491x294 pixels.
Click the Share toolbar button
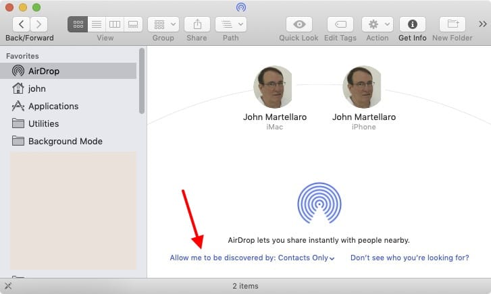tap(197, 24)
